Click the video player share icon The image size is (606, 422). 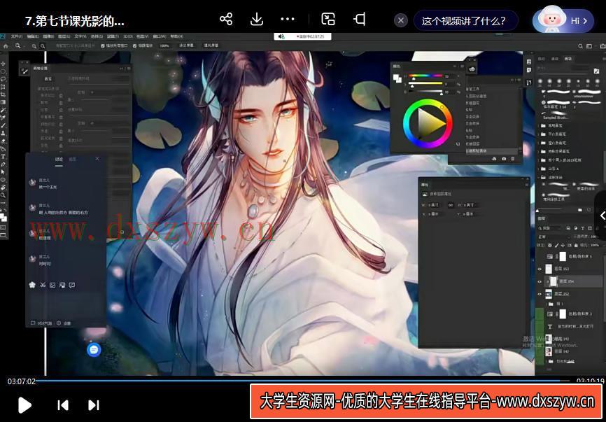pos(226,19)
